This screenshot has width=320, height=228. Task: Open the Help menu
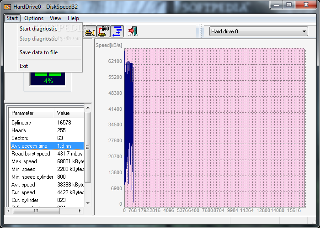73,18
